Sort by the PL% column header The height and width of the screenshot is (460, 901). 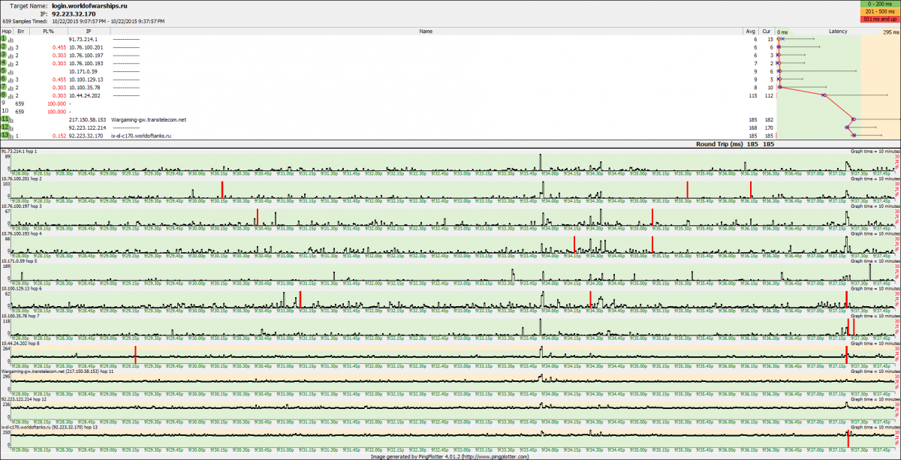[48, 32]
